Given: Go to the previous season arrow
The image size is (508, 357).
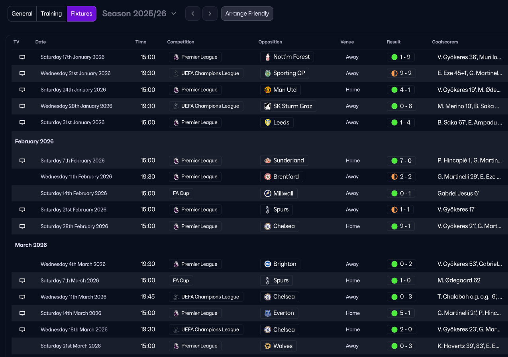Looking at the screenshot, I should 193,14.
